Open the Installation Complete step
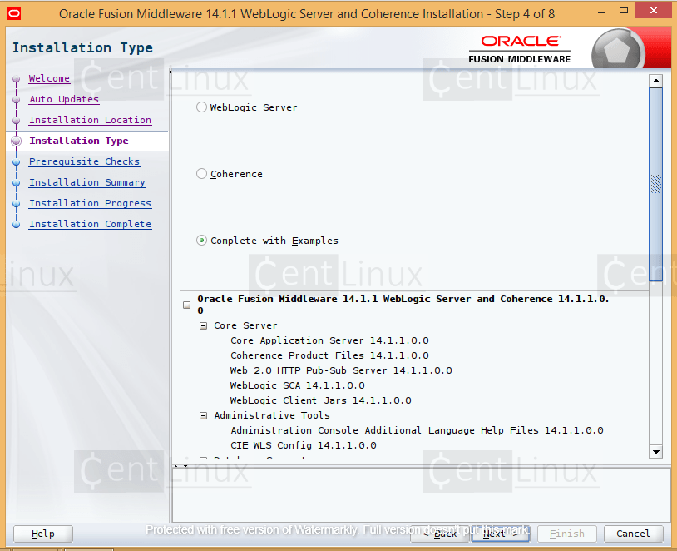The image size is (677, 551). pos(90,224)
